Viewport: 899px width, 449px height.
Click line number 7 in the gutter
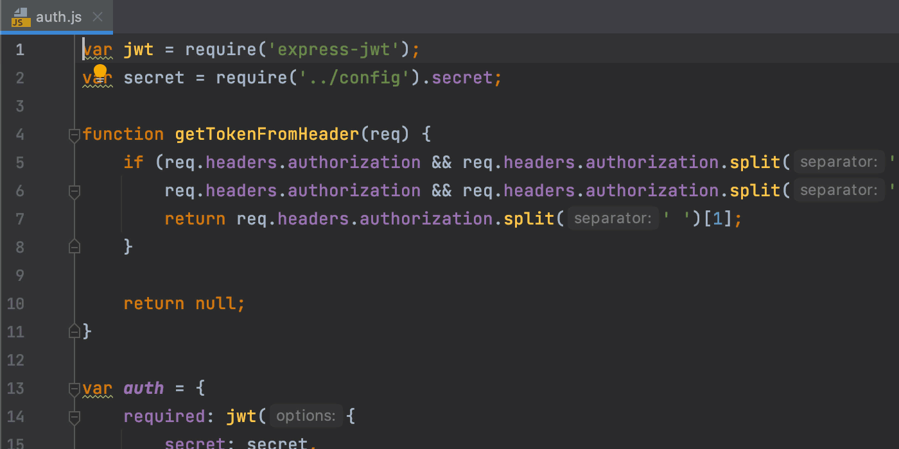tap(20, 219)
